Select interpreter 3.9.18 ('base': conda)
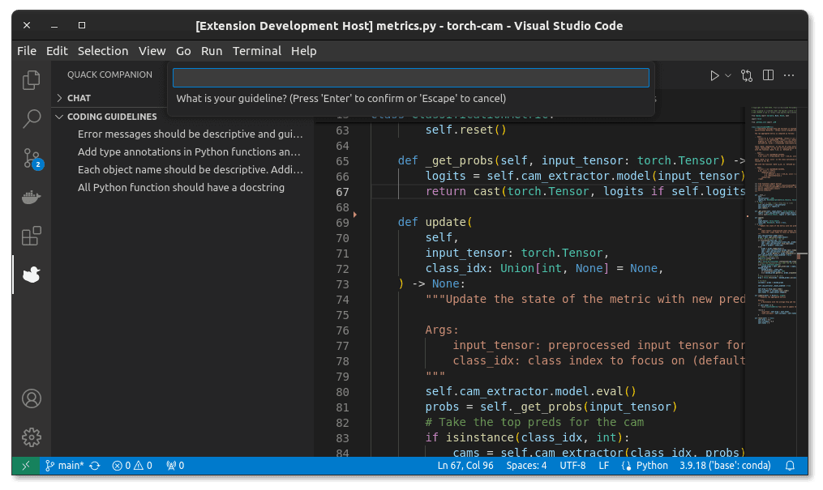823x490 pixels. pyautogui.click(x=726, y=466)
